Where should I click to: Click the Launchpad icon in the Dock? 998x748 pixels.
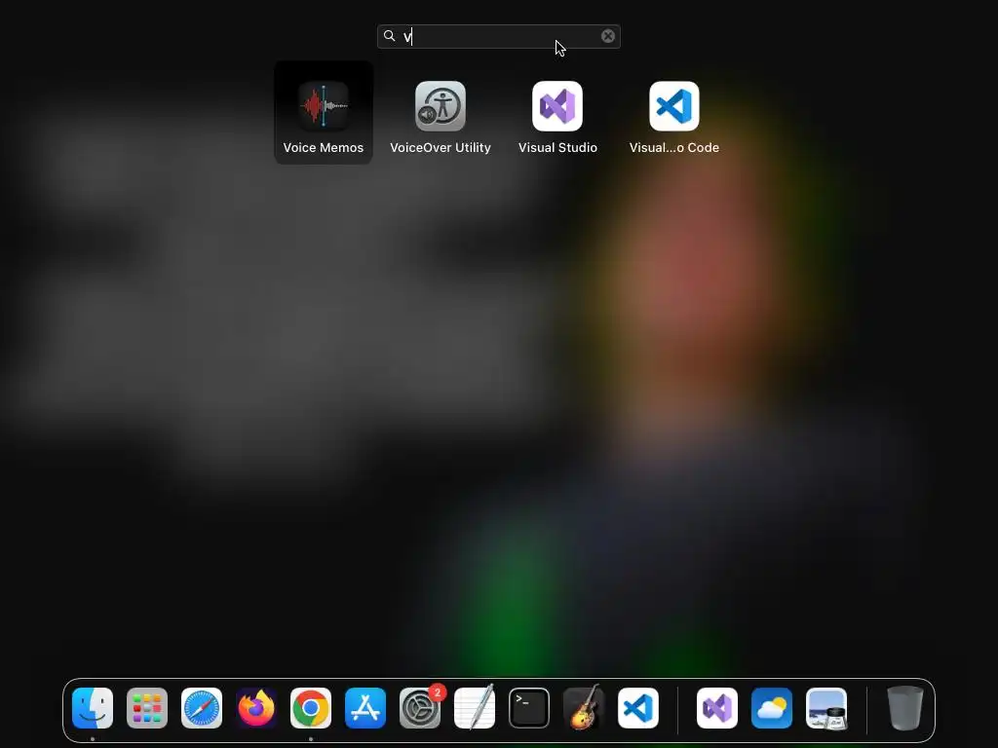[x=147, y=708]
